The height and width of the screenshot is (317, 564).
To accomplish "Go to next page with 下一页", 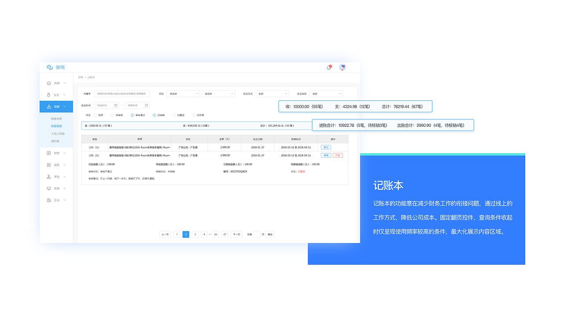I will [x=236, y=235].
